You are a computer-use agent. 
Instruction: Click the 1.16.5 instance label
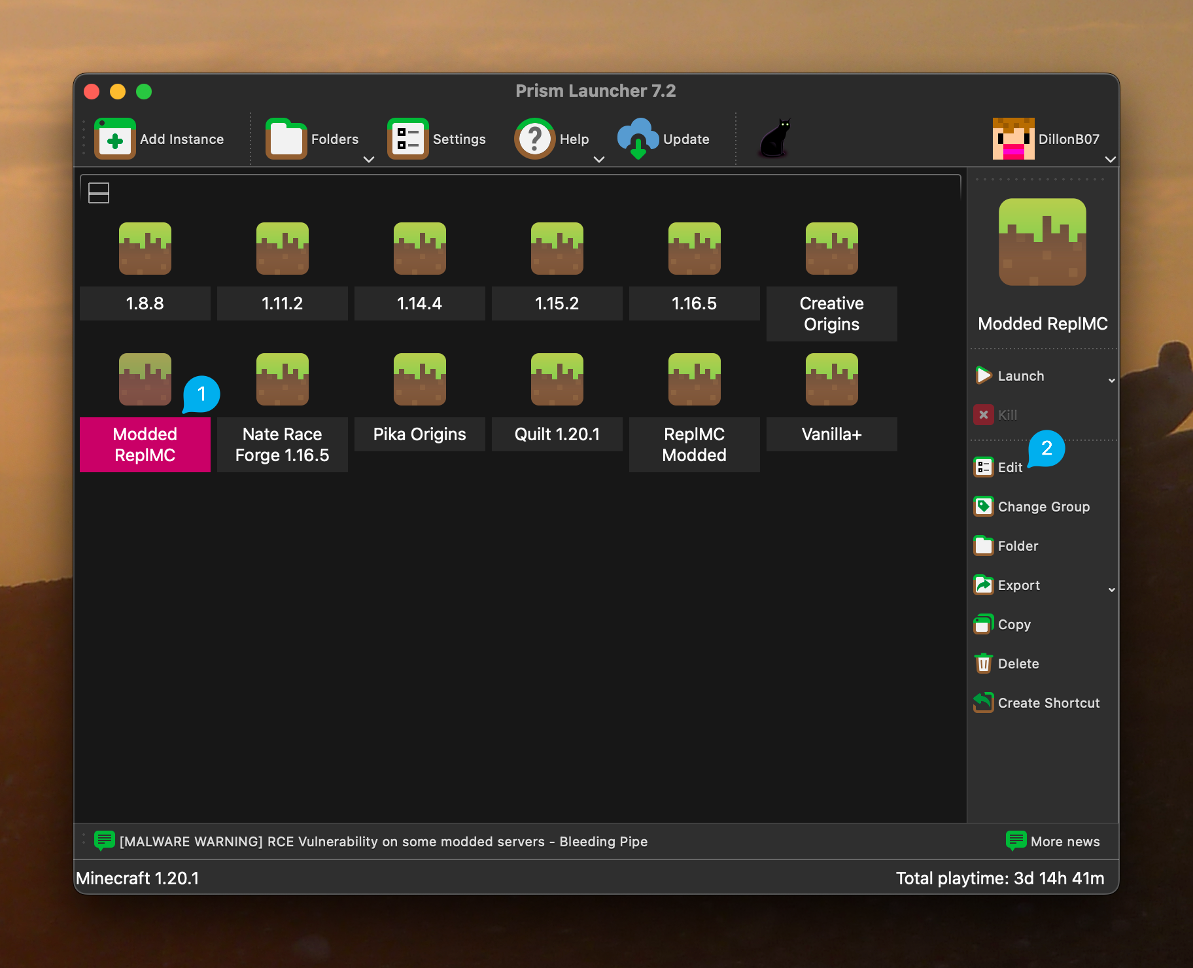coord(695,303)
